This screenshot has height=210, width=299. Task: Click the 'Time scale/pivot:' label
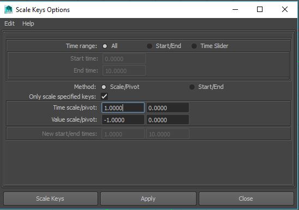pos(75,107)
